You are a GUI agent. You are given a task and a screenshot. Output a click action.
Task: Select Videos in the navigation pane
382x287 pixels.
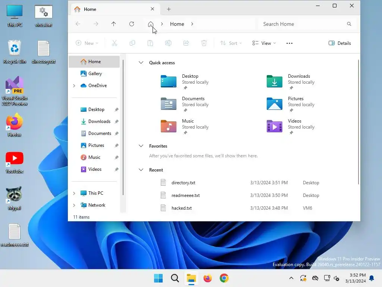[x=94, y=169]
